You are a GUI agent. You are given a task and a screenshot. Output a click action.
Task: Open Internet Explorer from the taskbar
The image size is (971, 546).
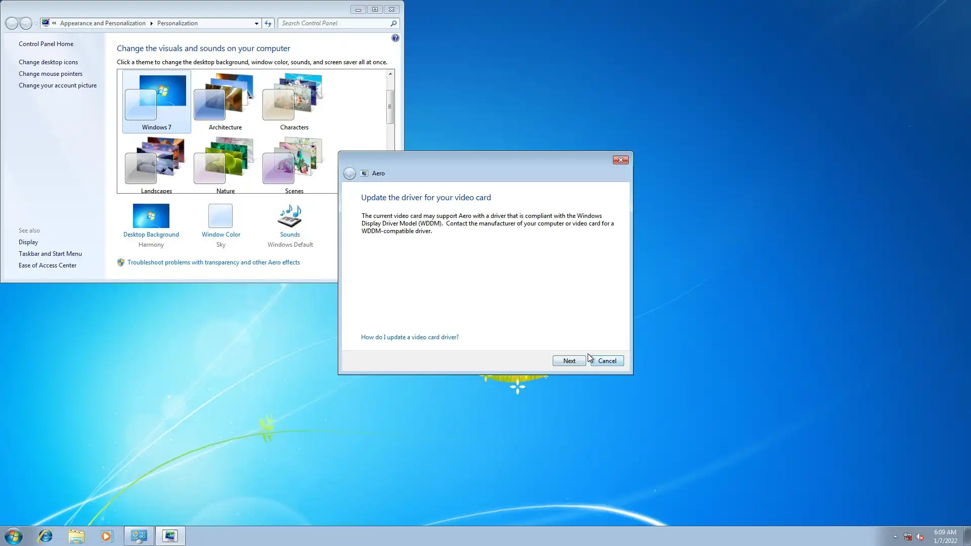[x=46, y=536]
